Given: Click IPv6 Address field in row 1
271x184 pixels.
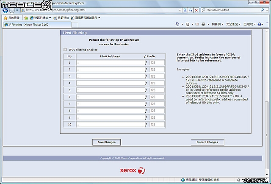Looking at the screenshot, I should [x=111, y=63].
